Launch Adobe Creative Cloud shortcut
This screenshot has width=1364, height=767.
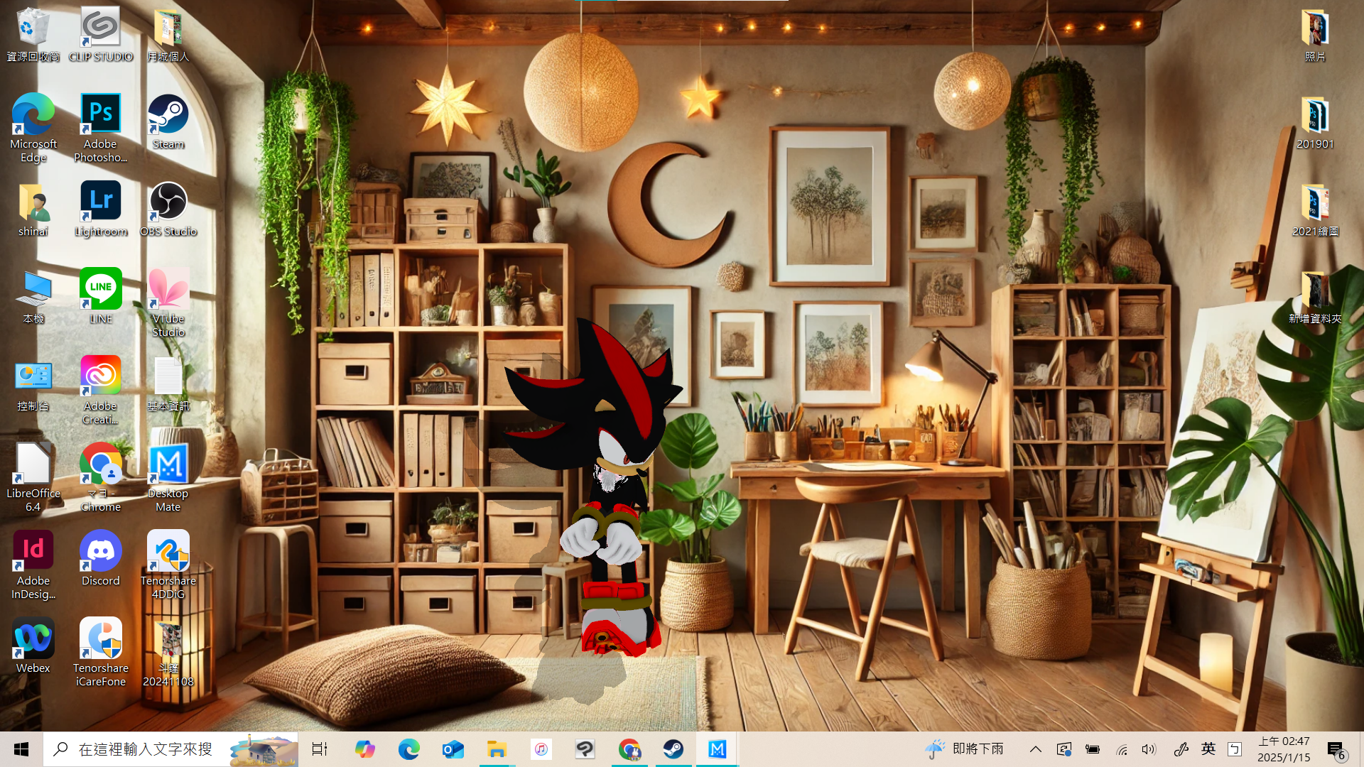tap(100, 390)
